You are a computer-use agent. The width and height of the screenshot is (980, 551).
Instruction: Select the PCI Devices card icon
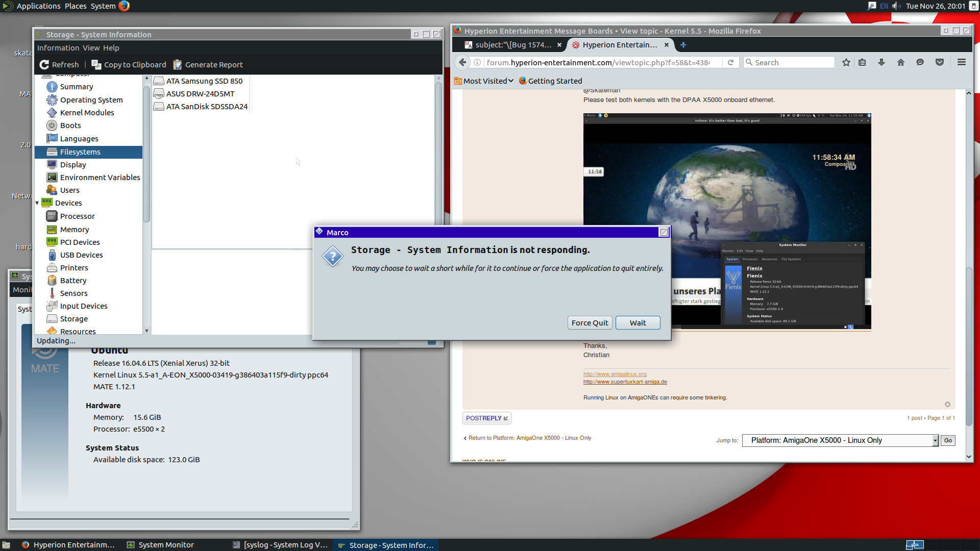pos(52,242)
